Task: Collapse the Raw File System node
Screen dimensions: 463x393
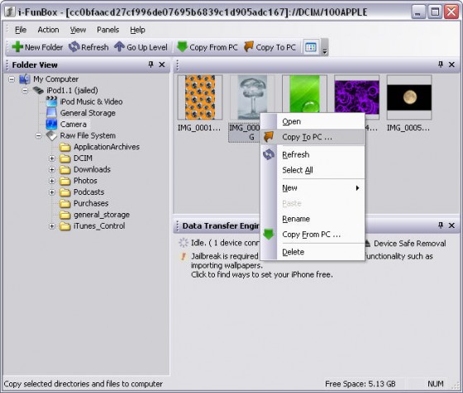Action: pos(38,135)
